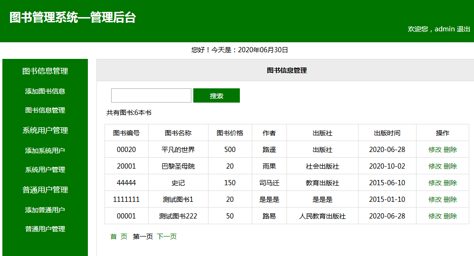Screen dimensions: 474x256
Task: Click the search text input field
Action: 151,95
